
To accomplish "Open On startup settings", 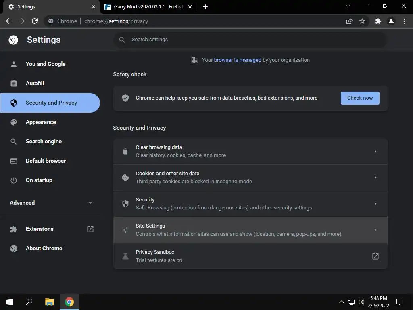I will pyautogui.click(x=50, y=180).
